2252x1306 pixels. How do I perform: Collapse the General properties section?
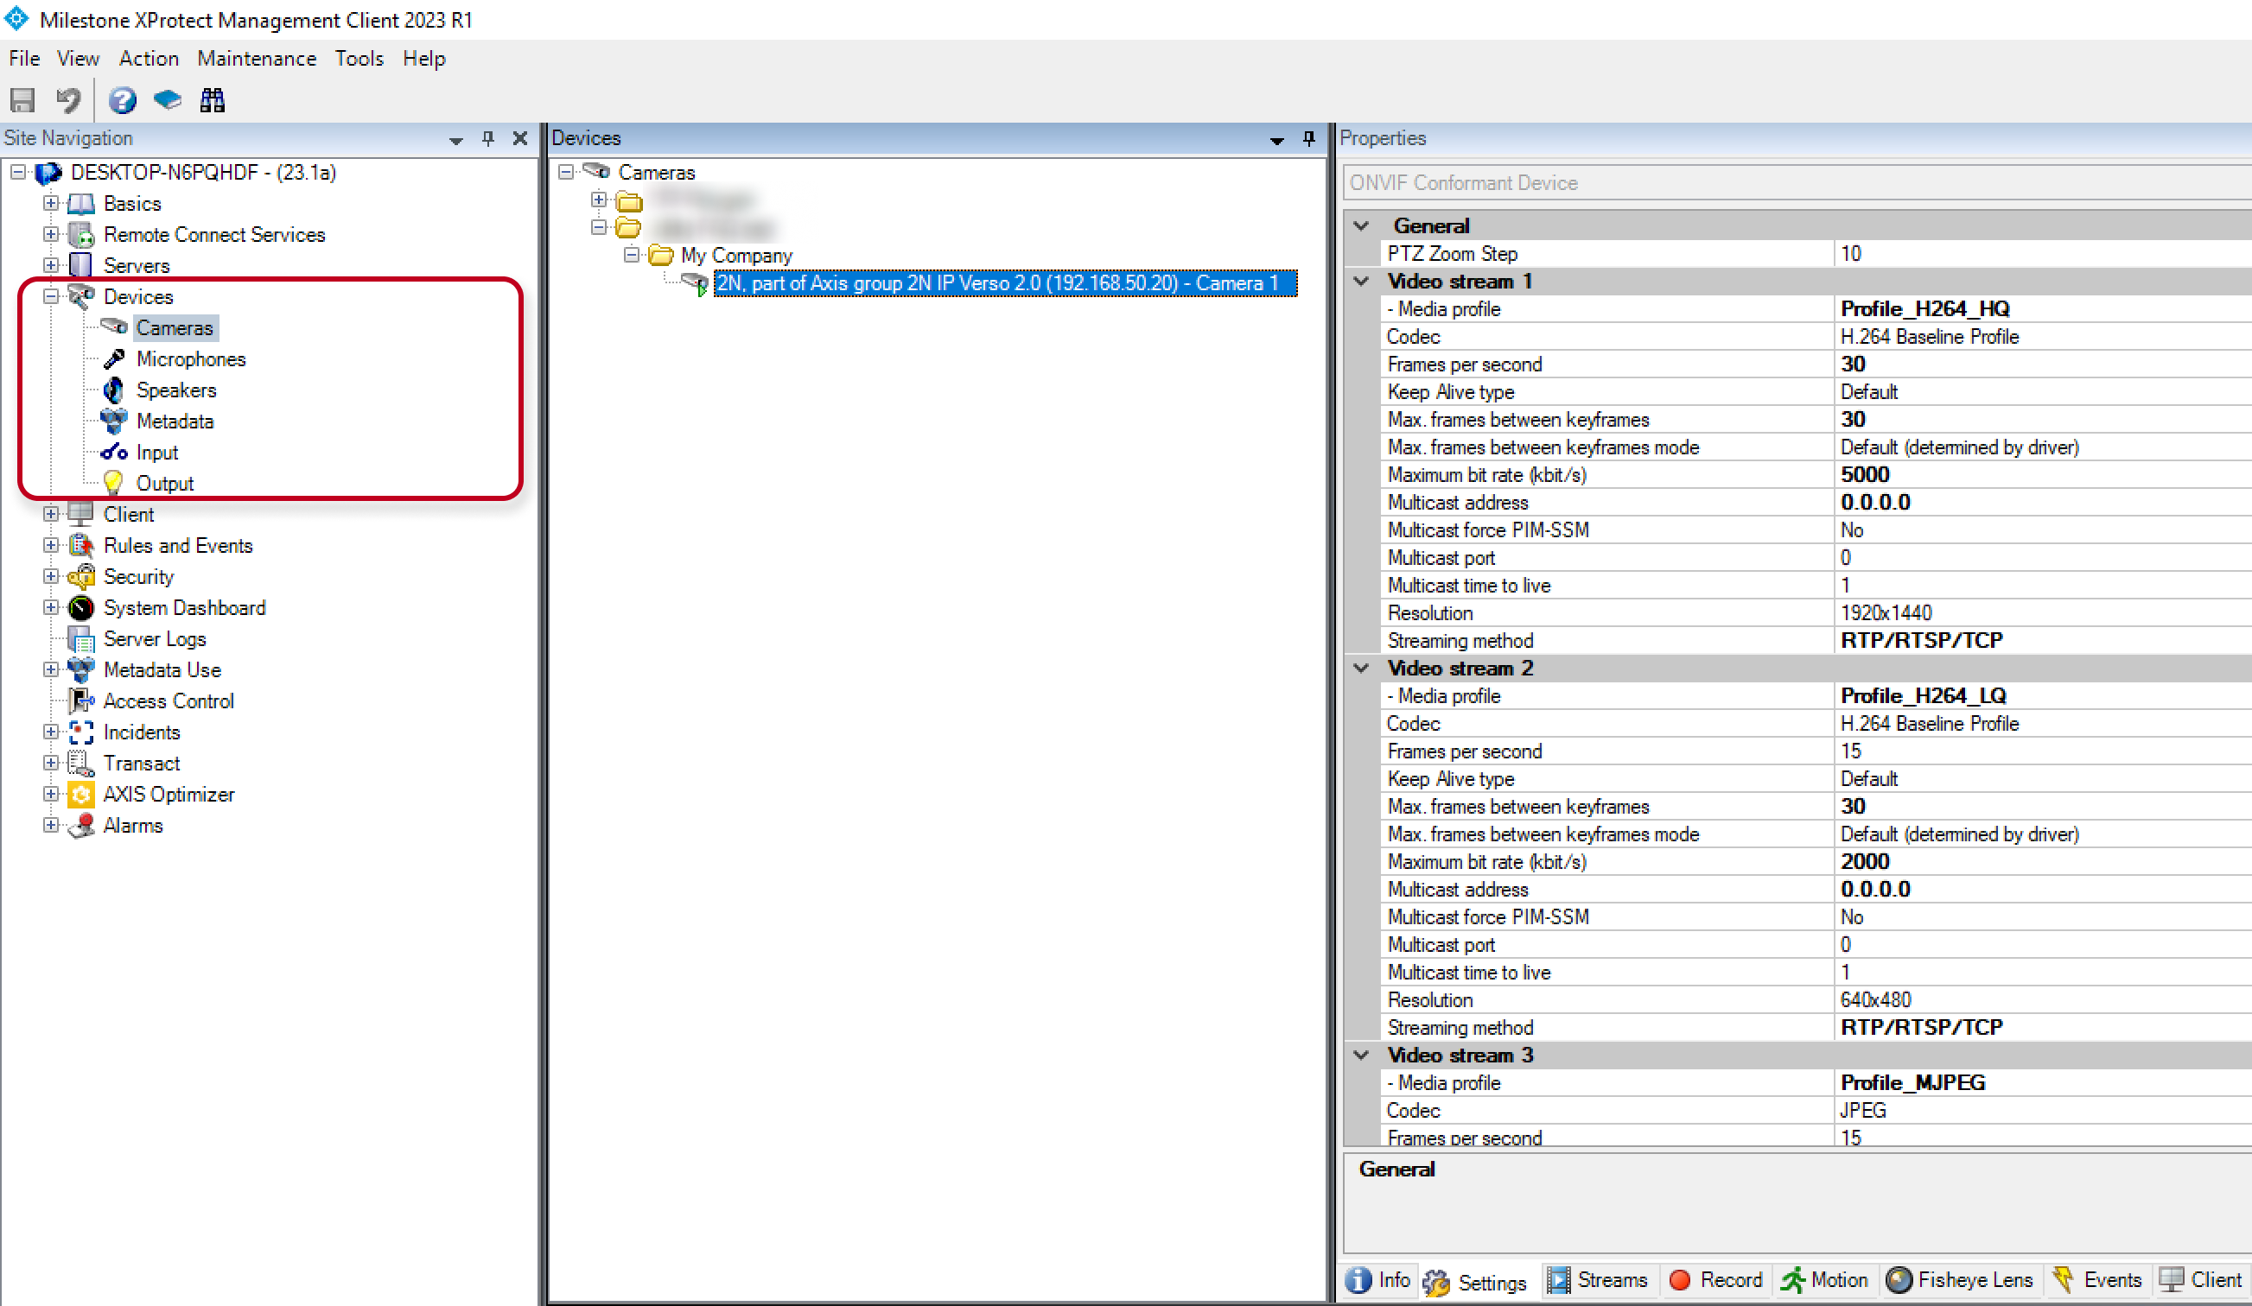click(1361, 226)
